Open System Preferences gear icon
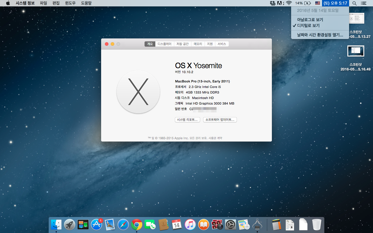 (231, 225)
